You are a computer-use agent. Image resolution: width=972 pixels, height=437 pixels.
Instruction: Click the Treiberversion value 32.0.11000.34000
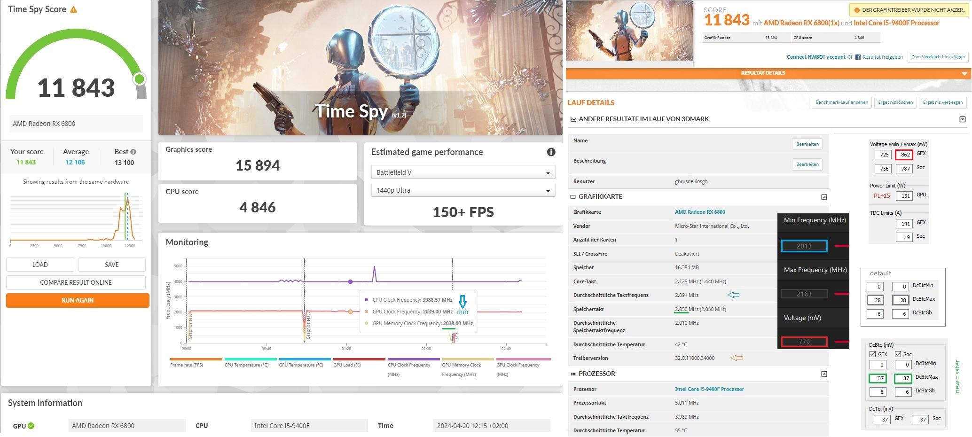coord(695,358)
